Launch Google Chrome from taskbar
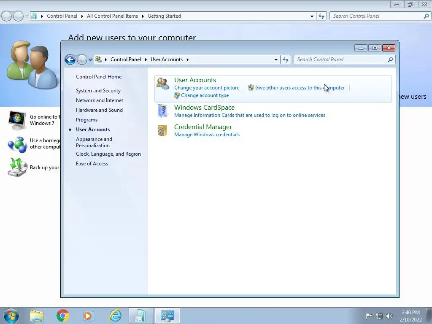The image size is (432, 324). [63, 316]
